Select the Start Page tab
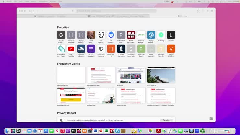Viewport: 240px width, 135px height. pos(183,16)
